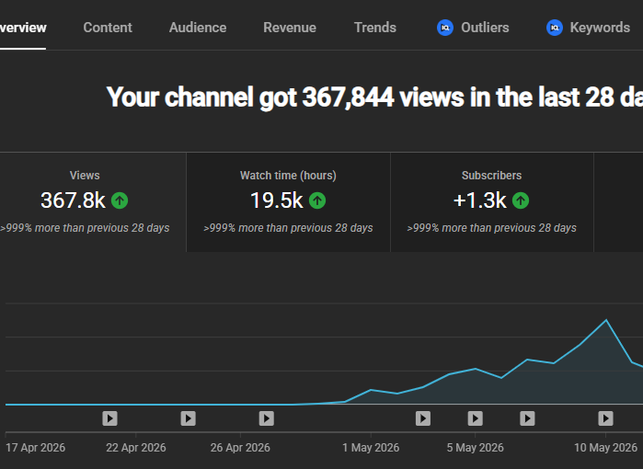
Task: Click the views chart peak near 10 May
Action: 606,320
